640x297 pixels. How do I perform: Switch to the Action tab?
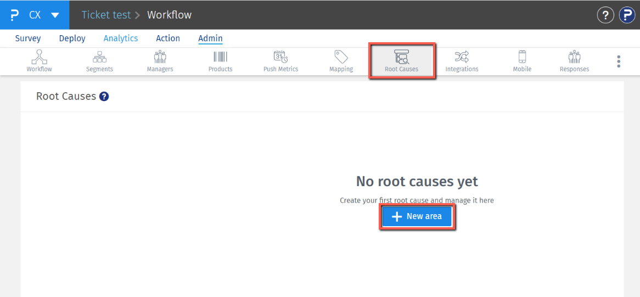pyautogui.click(x=168, y=38)
